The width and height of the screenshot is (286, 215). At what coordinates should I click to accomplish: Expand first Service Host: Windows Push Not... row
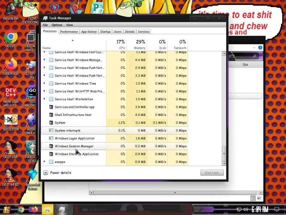[x=44, y=68]
